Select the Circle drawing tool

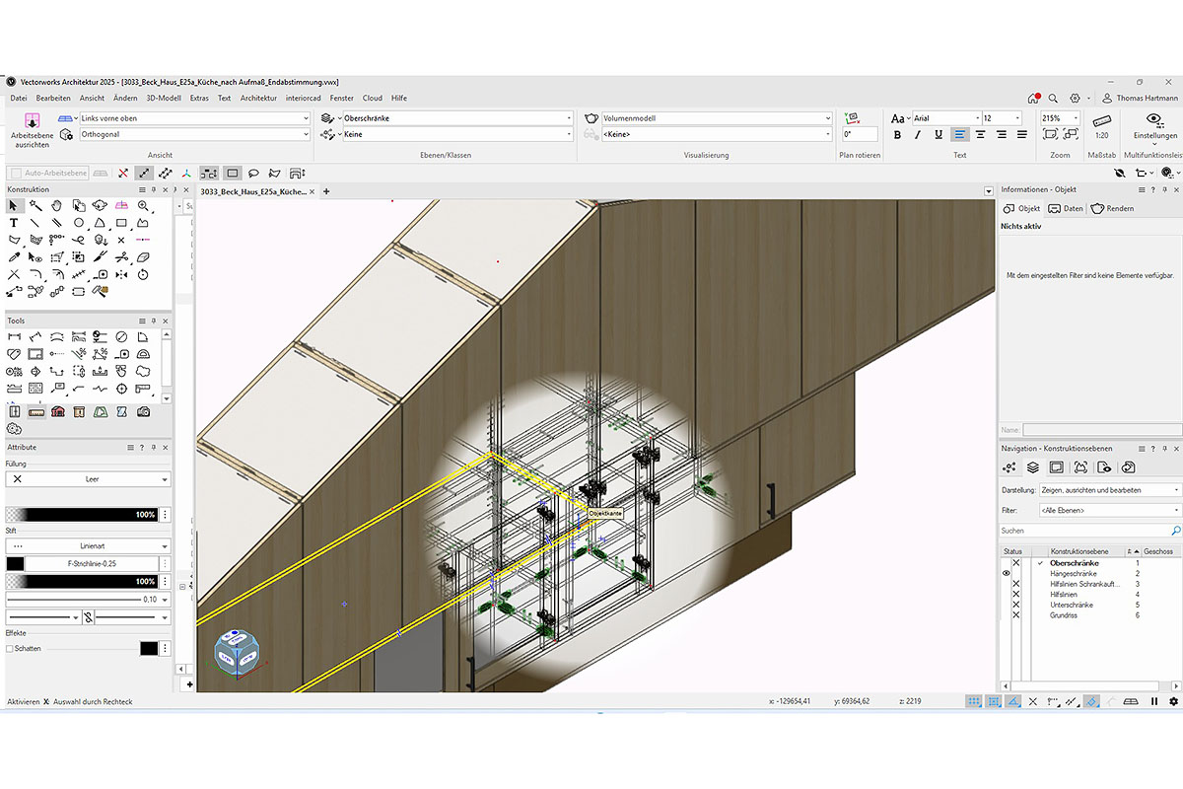(79, 223)
